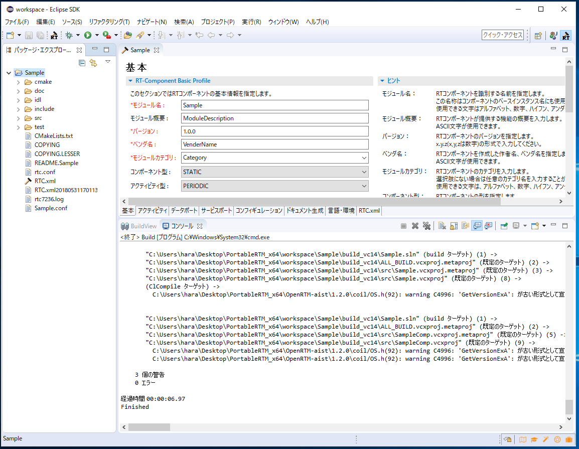Click the RT hammer icon in main toolbar
Screen dimensions: 579x449
(x=54, y=35)
